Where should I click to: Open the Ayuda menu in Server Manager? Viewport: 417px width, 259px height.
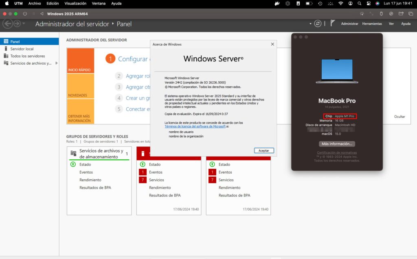pos(406,24)
